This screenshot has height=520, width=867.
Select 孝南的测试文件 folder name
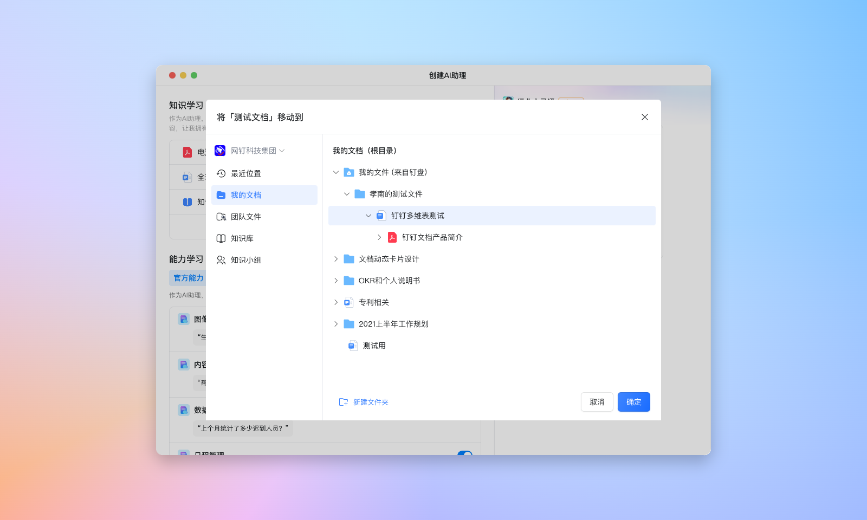396,194
